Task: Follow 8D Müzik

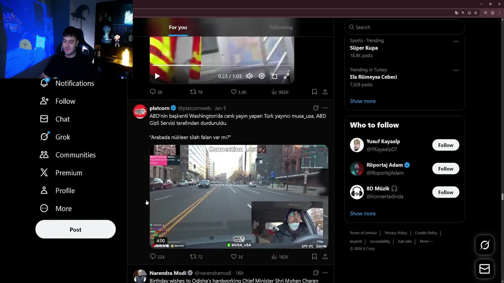Action: pyautogui.click(x=446, y=192)
